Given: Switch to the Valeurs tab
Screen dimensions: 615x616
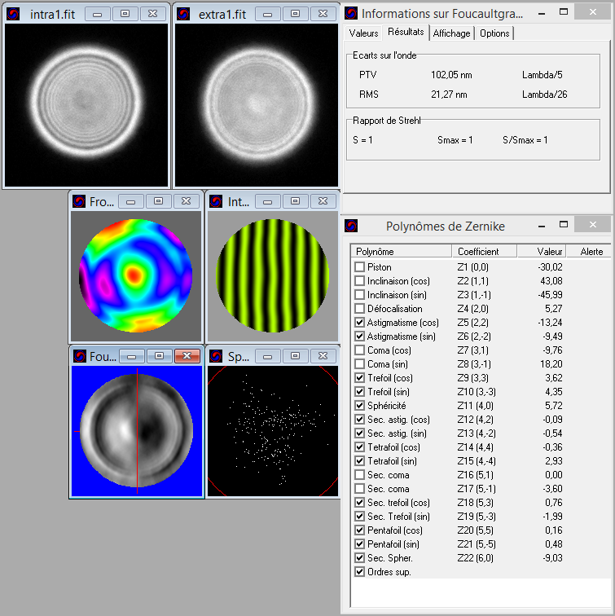Looking at the screenshot, I should coord(363,33).
